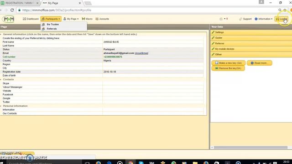The height and width of the screenshot is (164, 292).
Task: Open Skype from the taskbar
Action: coord(141,163)
